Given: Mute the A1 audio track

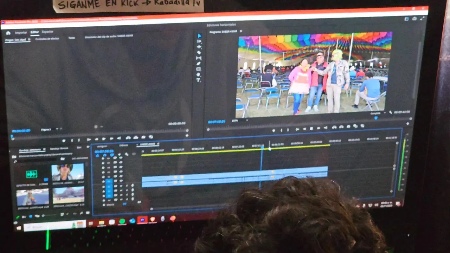Looking at the screenshot, I should [122, 186].
